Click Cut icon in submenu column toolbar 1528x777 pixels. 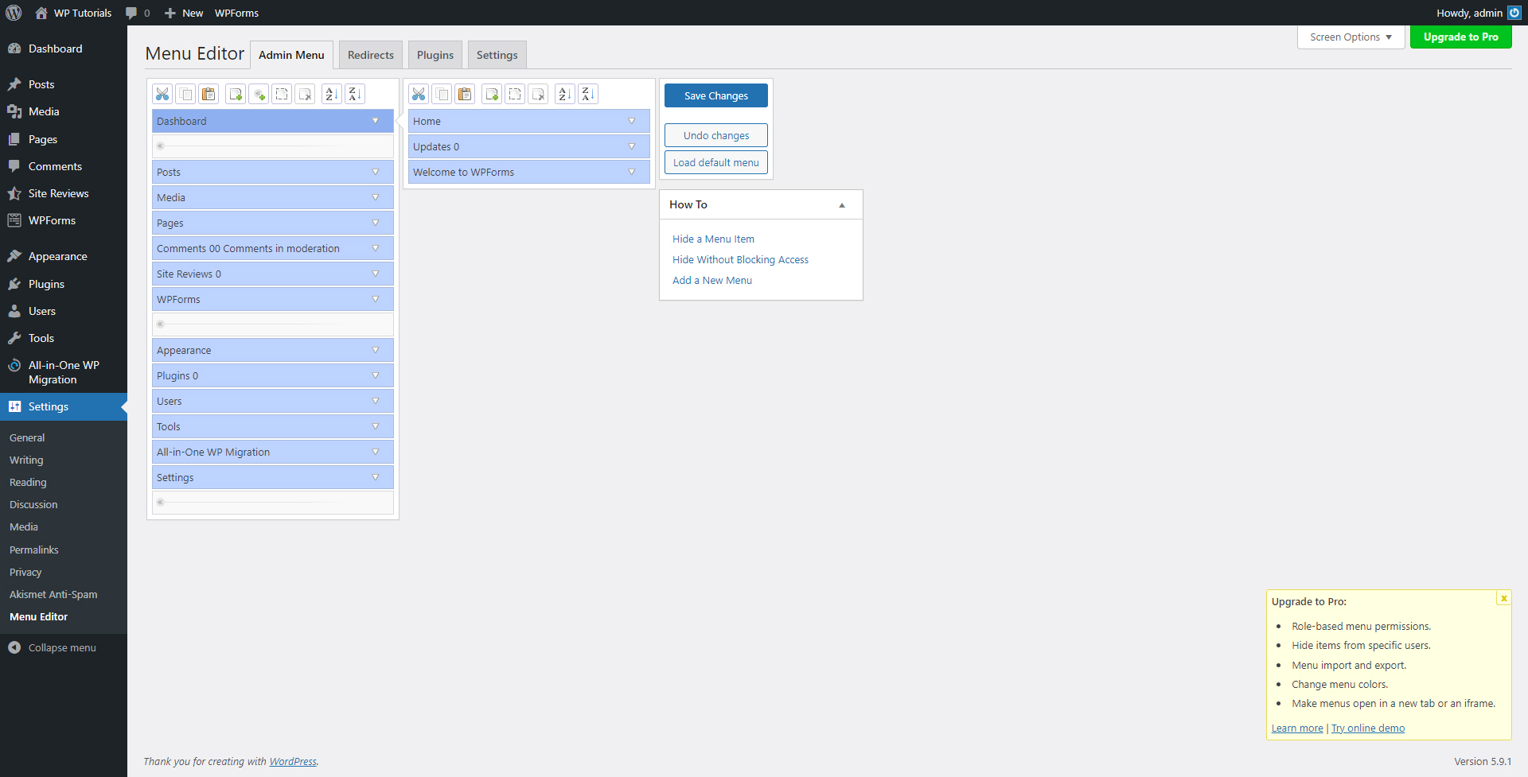tap(419, 94)
